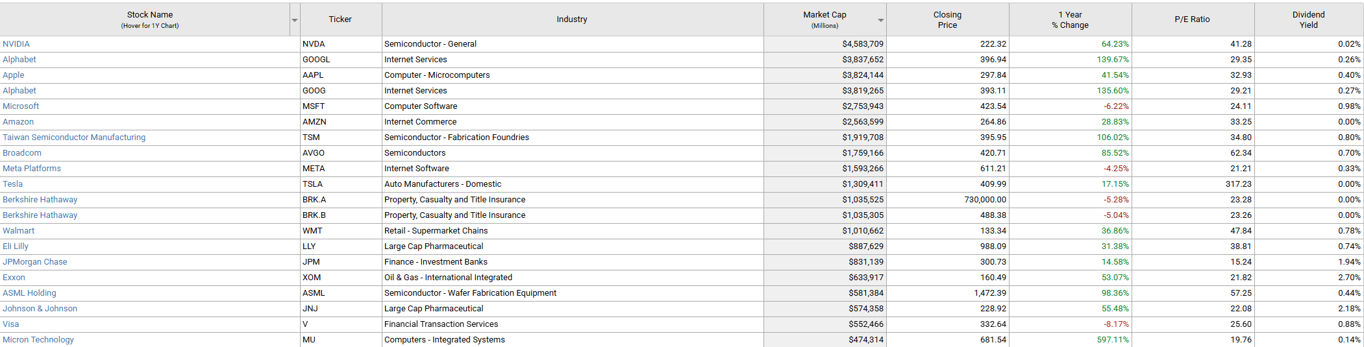
Task: Open the Tesla stock link
Action: coord(12,184)
